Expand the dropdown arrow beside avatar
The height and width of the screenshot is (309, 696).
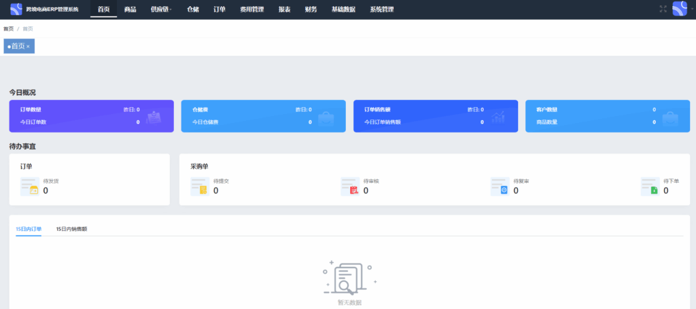(691, 9)
